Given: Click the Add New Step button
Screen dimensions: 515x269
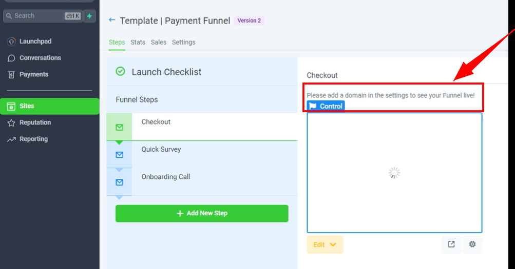Looking at the screenshot, I should pos(202,213).
